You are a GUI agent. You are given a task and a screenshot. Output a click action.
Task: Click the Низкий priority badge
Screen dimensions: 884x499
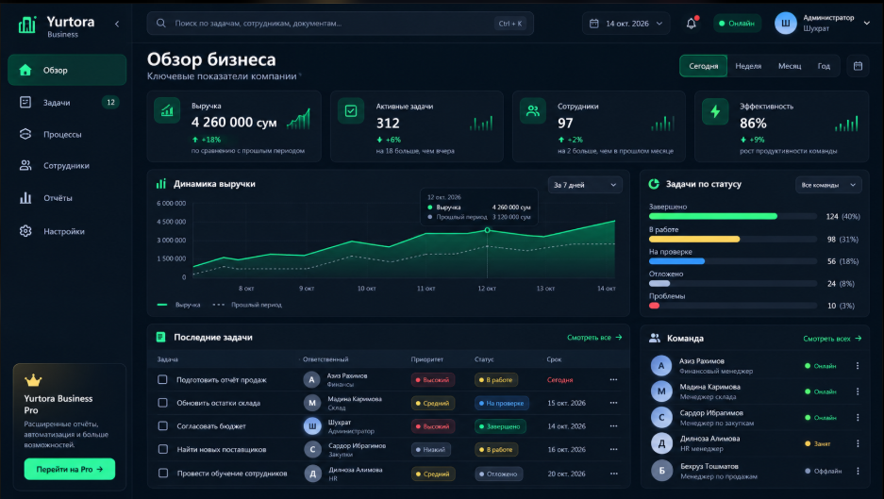[431, 449]
